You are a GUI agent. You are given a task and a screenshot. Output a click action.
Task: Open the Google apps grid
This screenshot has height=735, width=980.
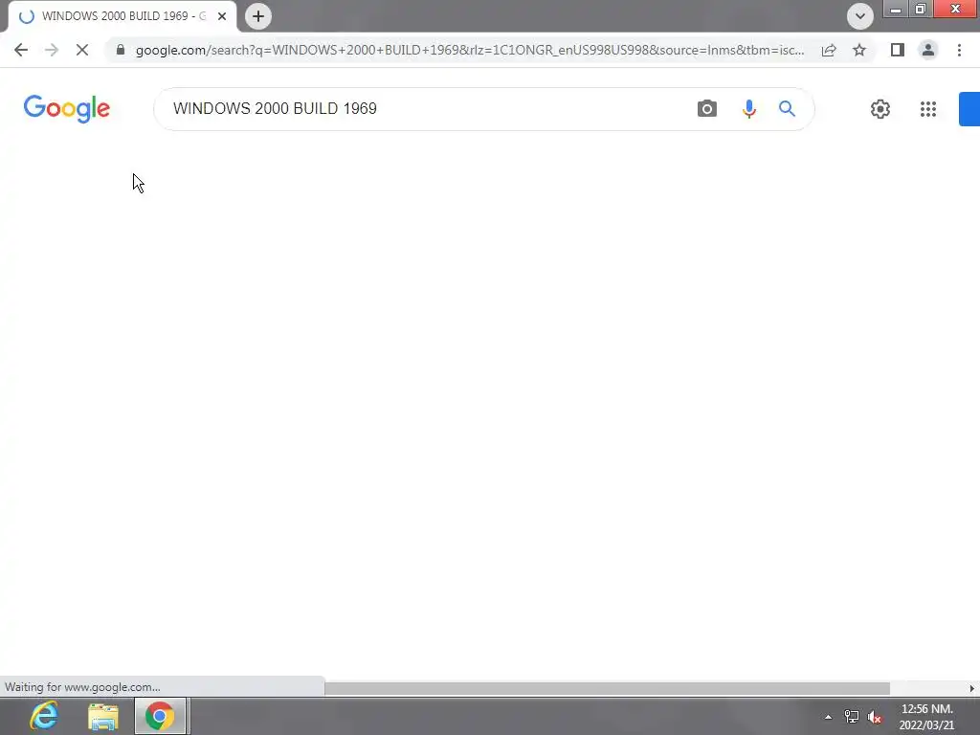[x=928, y=109]
